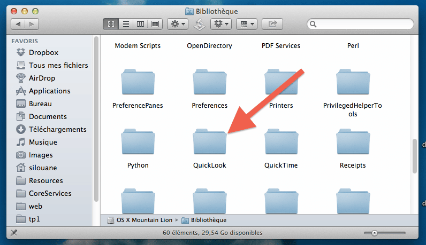Open web folder in sidebar
The image size is (426, 245).
click(x=29, y=206)
